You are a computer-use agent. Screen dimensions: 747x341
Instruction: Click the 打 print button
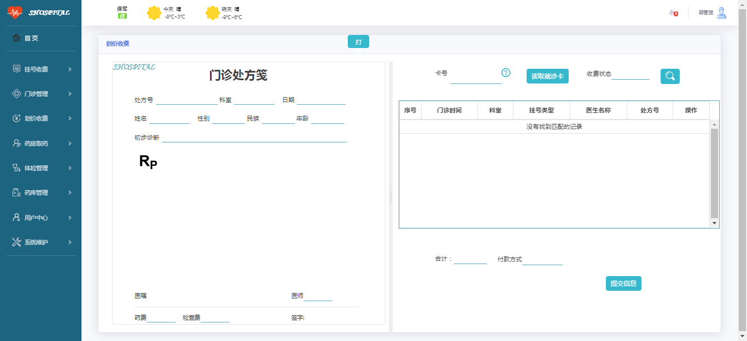(358, 42)
